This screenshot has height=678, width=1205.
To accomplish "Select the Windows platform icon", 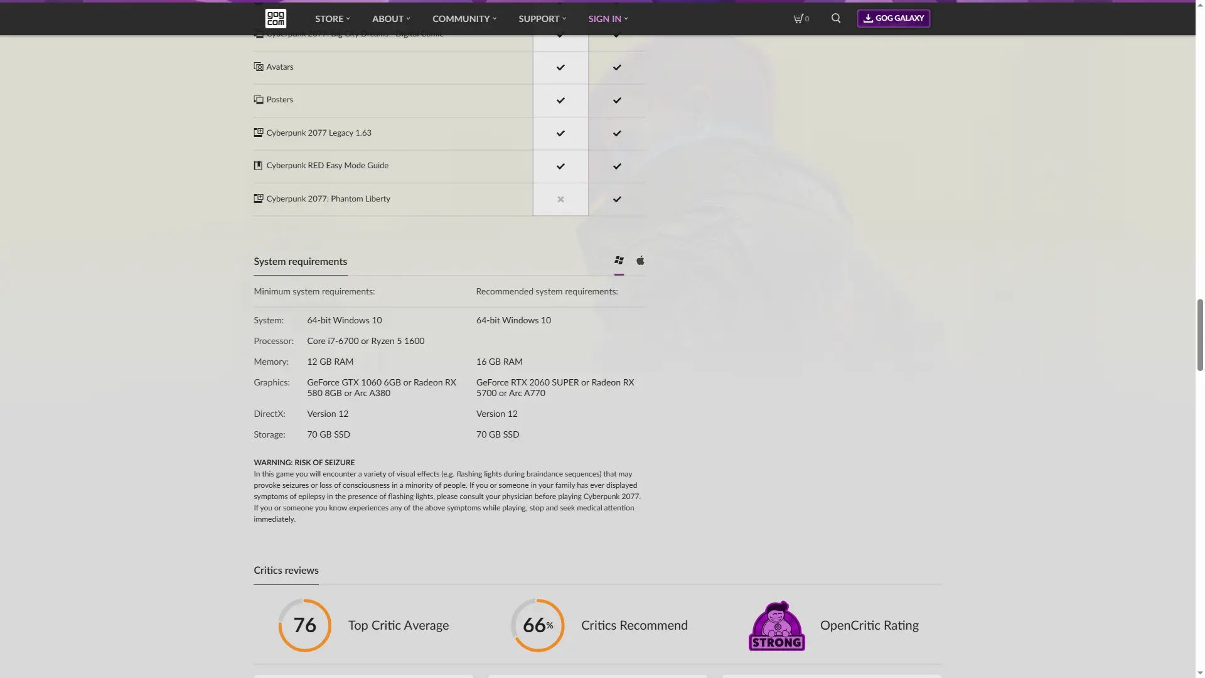I will [x=619, y=261].
